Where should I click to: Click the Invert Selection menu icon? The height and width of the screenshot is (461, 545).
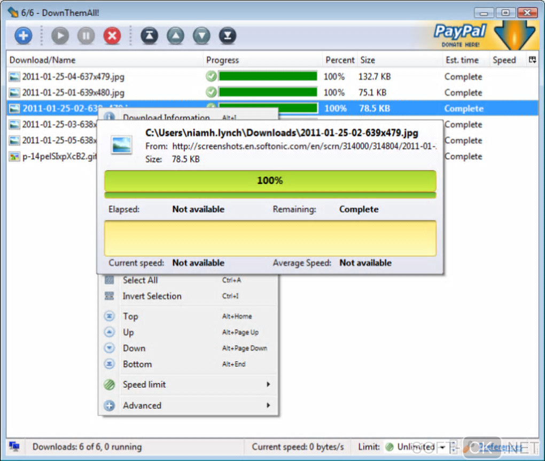pyautogui.click(x=109, y=296)
